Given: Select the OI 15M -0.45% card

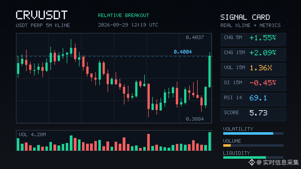Looking at the screenshot, I should [x=253, y=85].
